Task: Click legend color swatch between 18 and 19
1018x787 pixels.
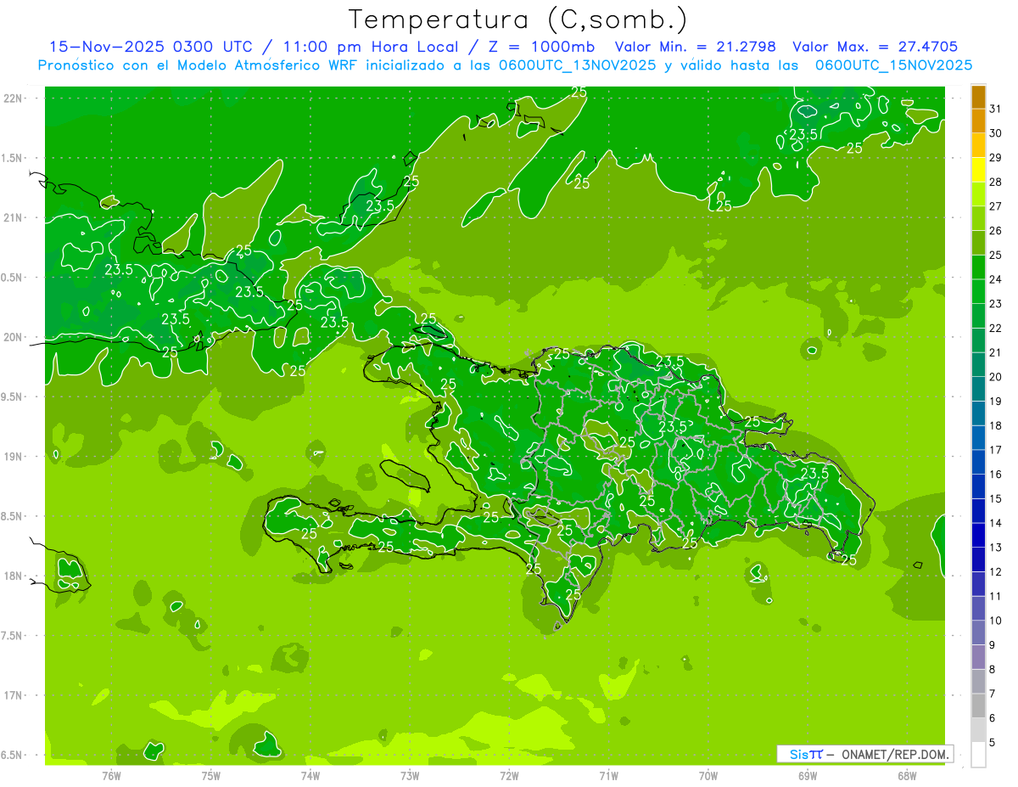Action: 978,413
